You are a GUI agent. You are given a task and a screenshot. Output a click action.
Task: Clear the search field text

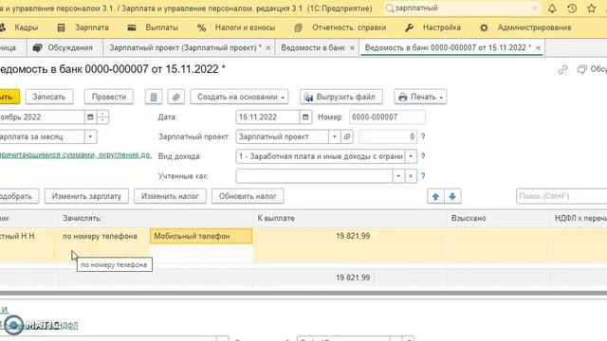click(x=535, y=9)
